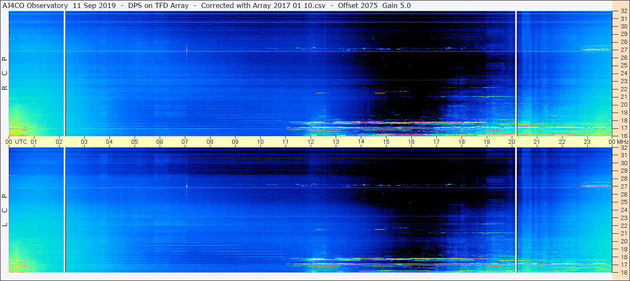This screenshot has width=630, height=281.
Task: Click the '22' frequency label of RCP panel
Action: point(624,89)
